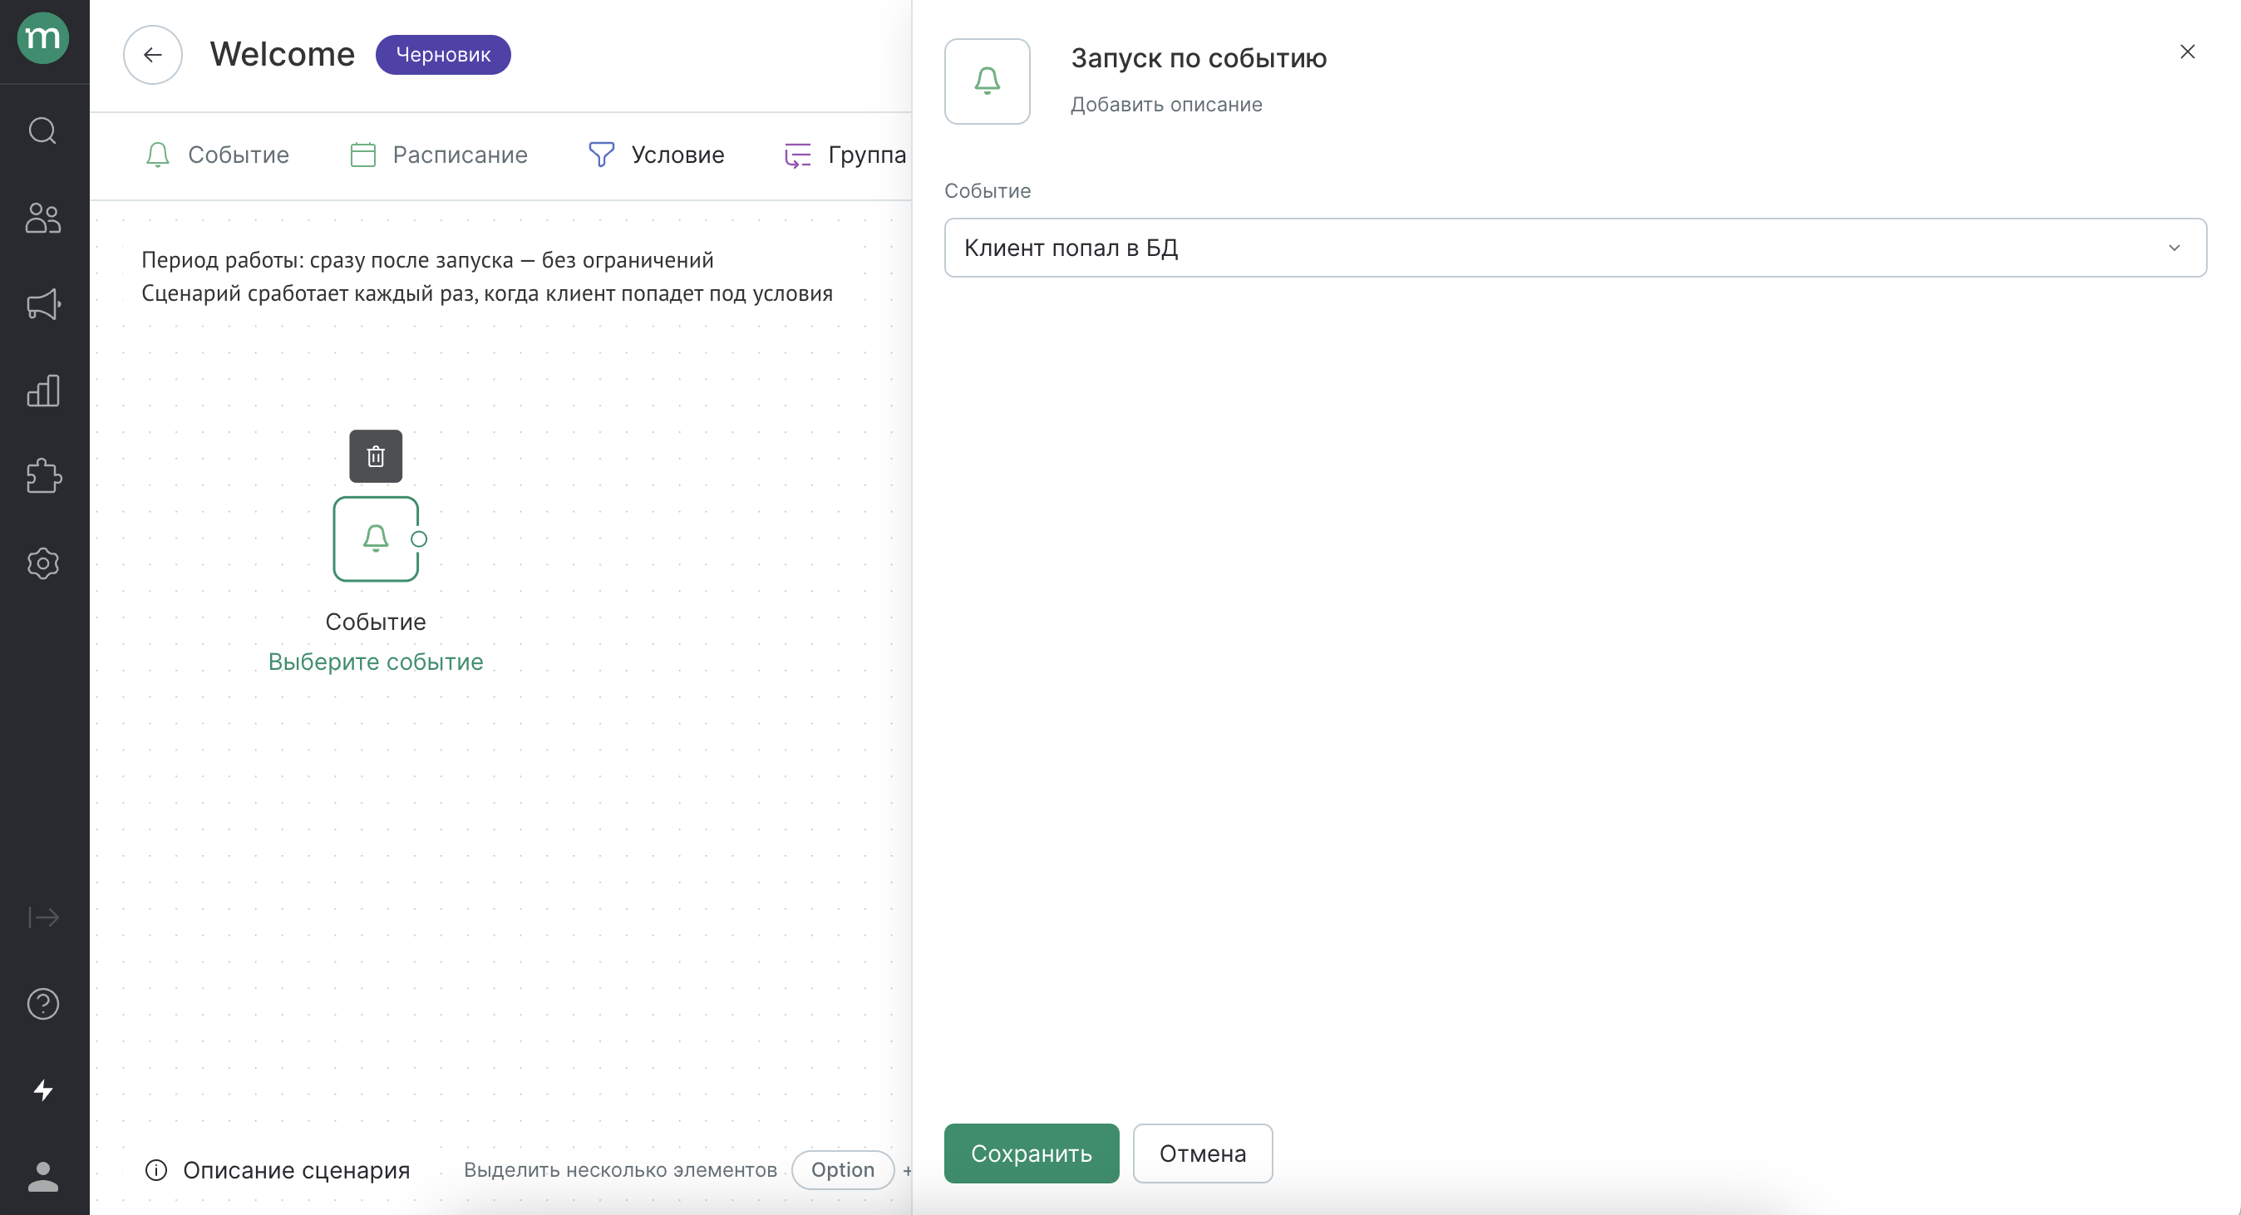Viewport: 2241px width, 1215px height.
Task: Click «Добавить описание» text link
Action: (1169, 103)
